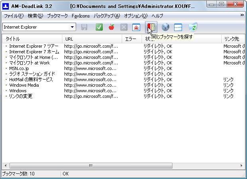Screen dimensions: 247x179
Task: Click the globe browser icon in toolbar
Action: point(165,27)
